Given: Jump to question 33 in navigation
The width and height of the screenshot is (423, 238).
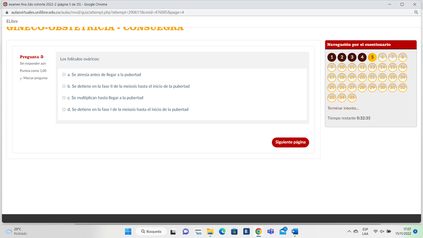Looking at the screenshot, I should (x=332, y=98).
